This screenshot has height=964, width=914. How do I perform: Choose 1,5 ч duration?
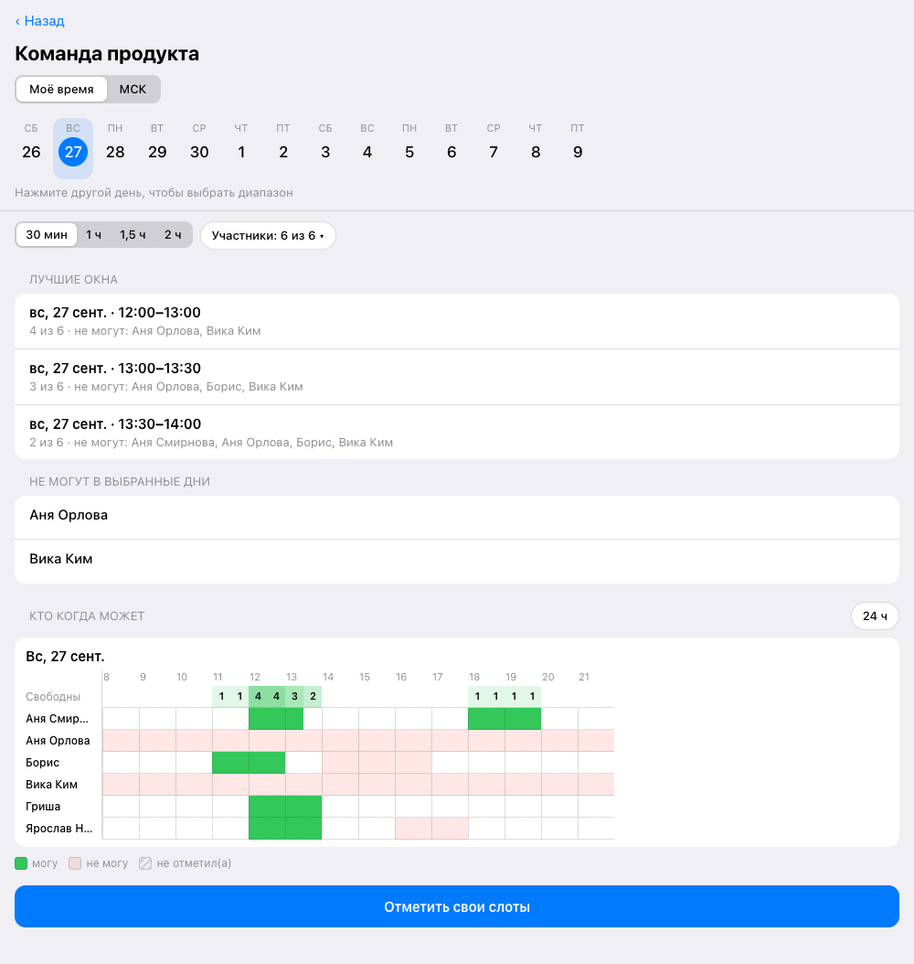click(x=133, y=235)
